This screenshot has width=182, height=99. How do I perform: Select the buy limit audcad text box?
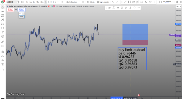pos(132,58)
